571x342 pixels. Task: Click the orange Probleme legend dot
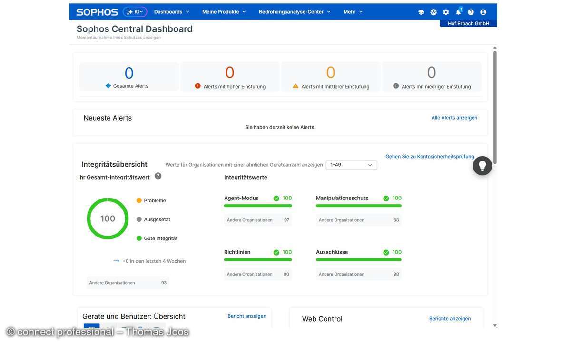coord(139,200)
